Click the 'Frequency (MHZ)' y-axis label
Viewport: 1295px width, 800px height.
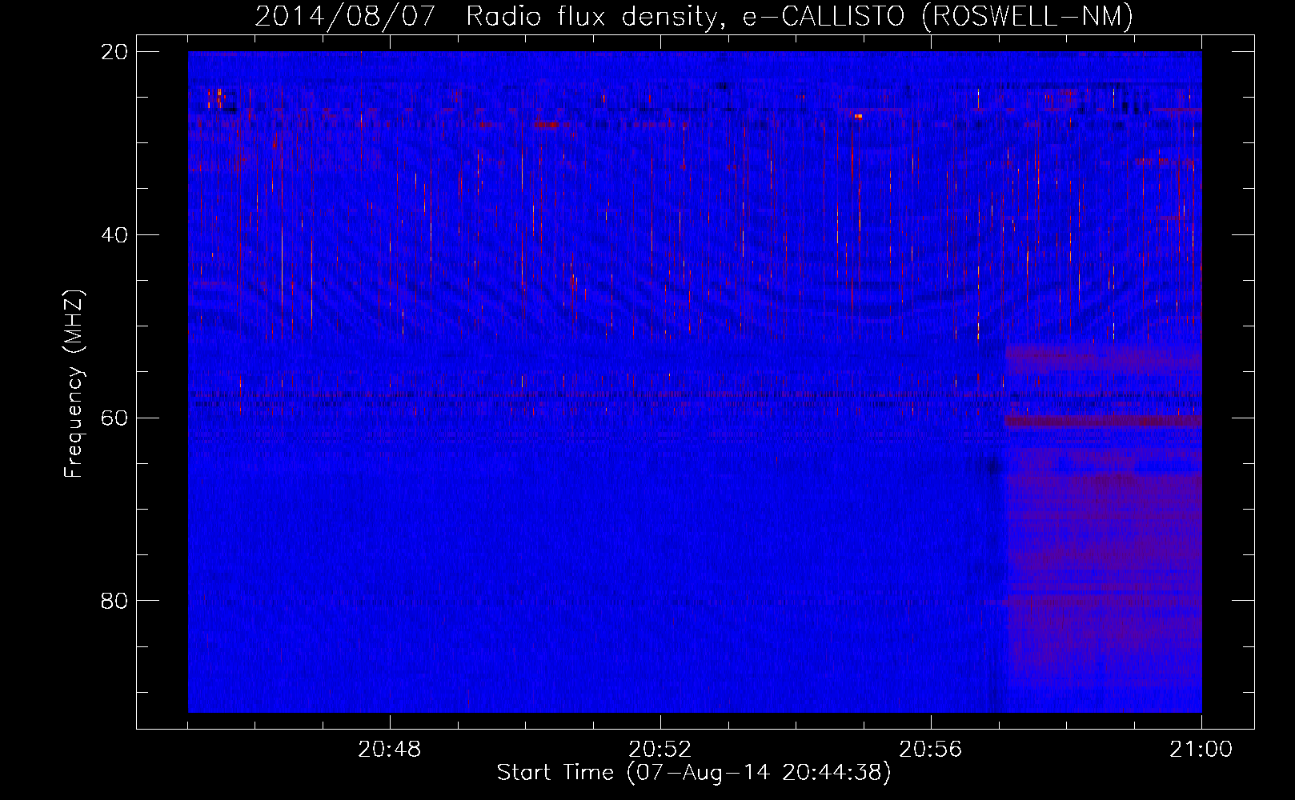click(x=74, y=384)
